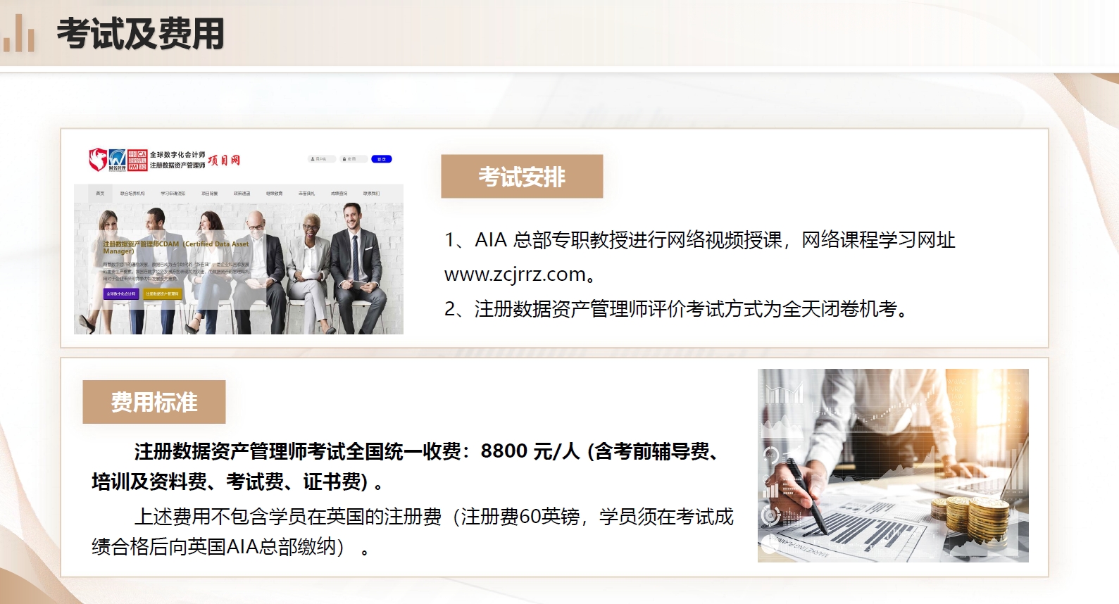Select the 联合培养机构 navigation menu item
1119x604 pixels.
click(132, 193)
